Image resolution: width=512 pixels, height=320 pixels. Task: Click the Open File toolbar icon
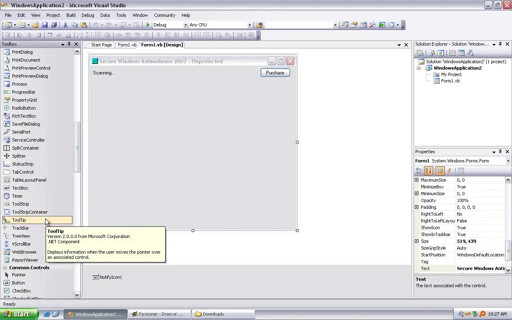click(36, 25)
